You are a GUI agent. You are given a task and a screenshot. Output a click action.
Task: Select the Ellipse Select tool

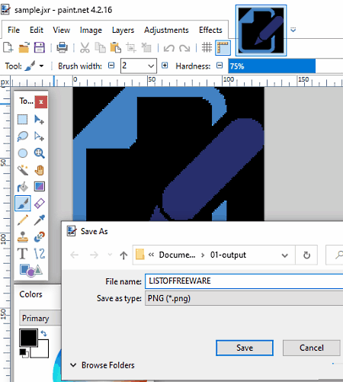pos(23,153)
